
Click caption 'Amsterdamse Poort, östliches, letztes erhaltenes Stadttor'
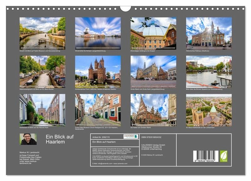[96, 89]
